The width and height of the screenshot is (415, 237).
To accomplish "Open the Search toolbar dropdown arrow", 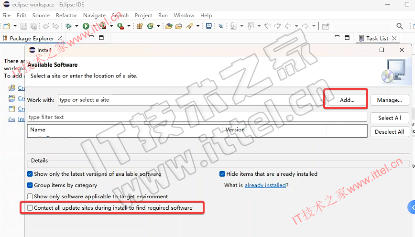I will pos(198,26).
